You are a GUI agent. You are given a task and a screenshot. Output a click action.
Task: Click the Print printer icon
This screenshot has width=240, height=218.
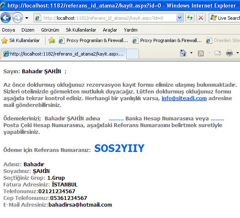pos(229,53)
